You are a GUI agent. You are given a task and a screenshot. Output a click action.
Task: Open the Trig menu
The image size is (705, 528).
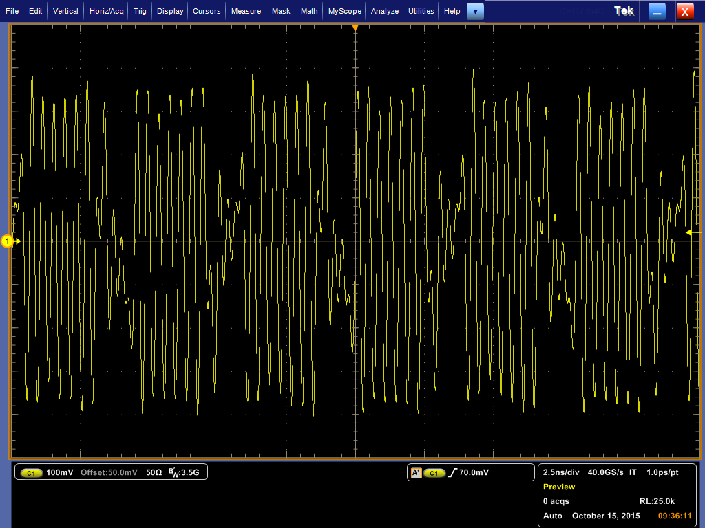pyautogui.click(x=140, y=11)
